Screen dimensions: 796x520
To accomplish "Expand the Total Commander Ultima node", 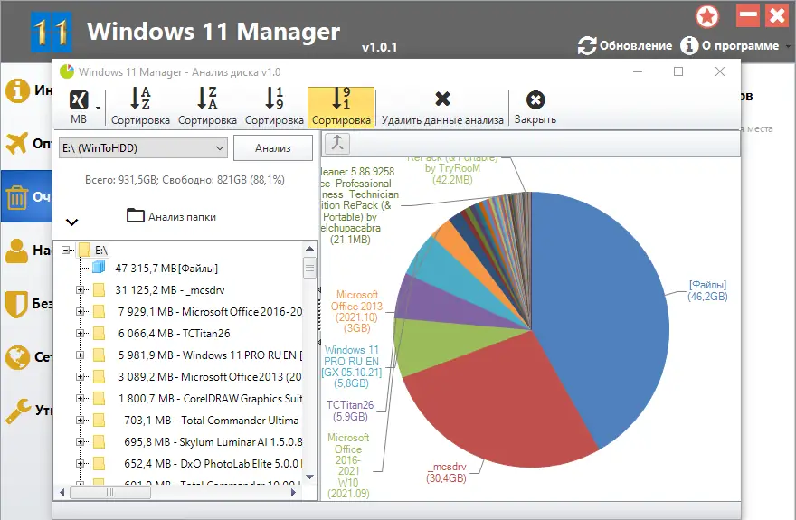I will pyautogui.click(x=80, y=420).
